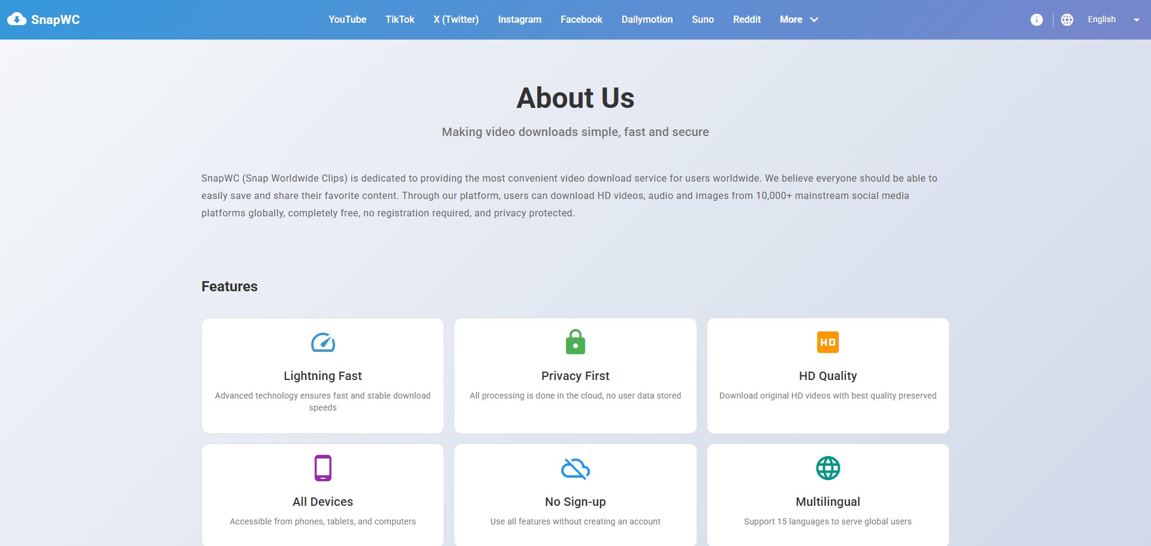
Task: Click the Privacy First card title
Action: 575,376
